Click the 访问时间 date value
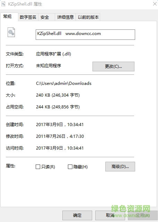Viewport: 158px width, 222px height. [x=60, y=148]
